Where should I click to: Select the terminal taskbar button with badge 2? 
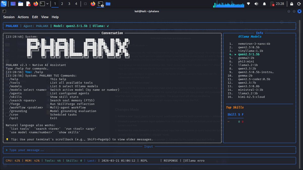click(x=100, y=4)
